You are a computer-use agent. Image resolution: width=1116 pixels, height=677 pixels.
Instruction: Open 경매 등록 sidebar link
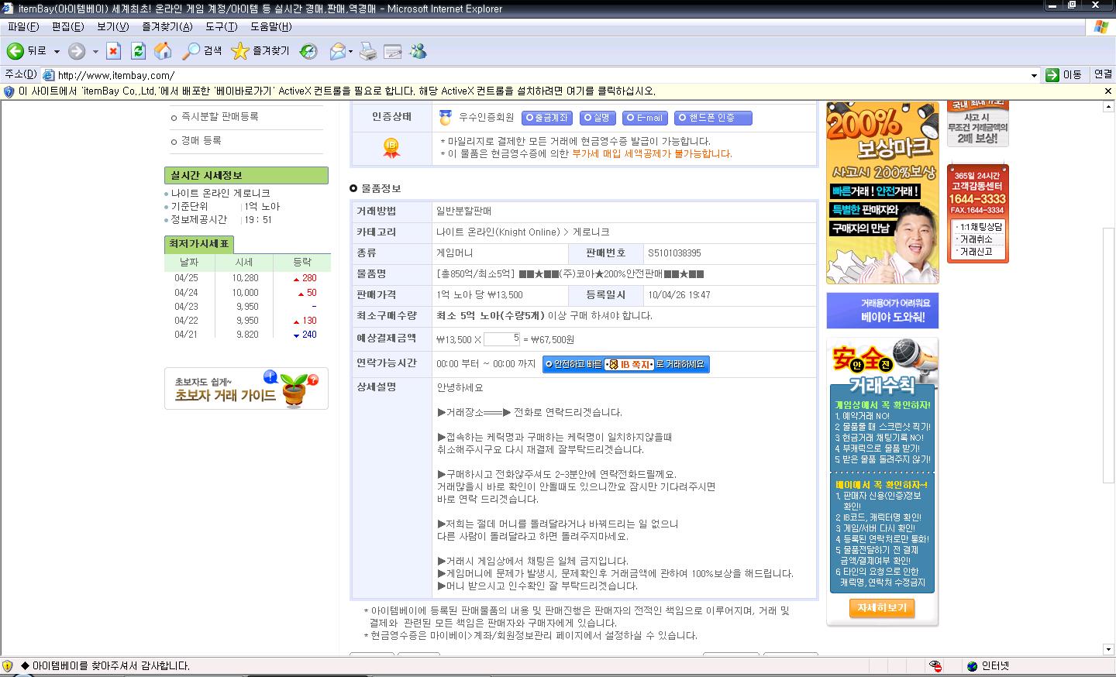click(201, 141)
